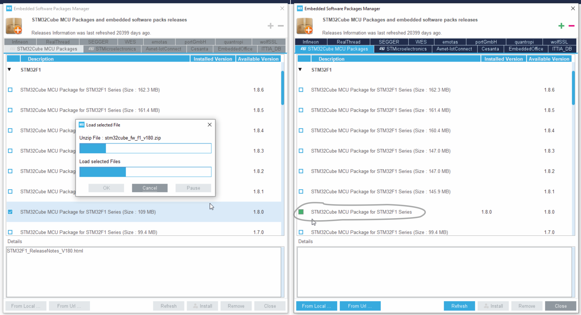Open the emotas tab in the right window

tap(450, 42)
